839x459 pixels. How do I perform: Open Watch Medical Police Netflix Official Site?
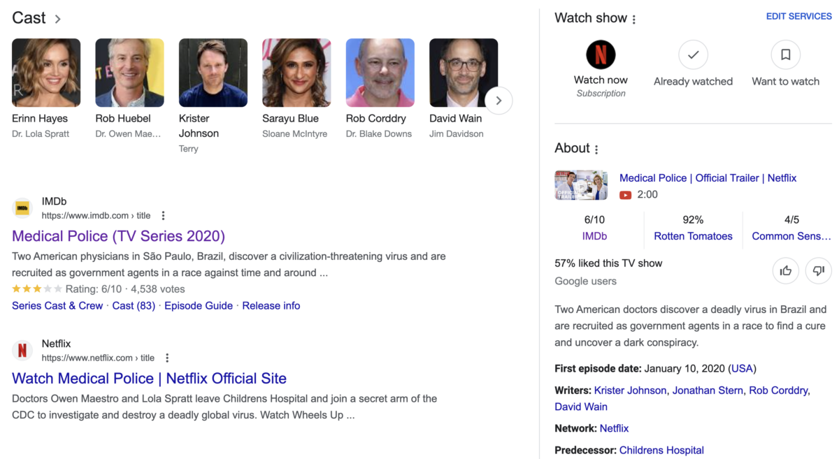(149, 379)
